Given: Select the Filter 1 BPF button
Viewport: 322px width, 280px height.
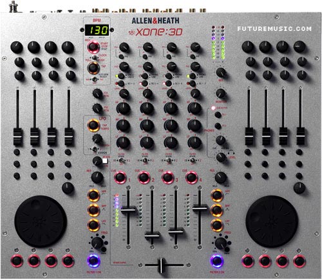Looking at the screenshot, I should tap(93, 210).
